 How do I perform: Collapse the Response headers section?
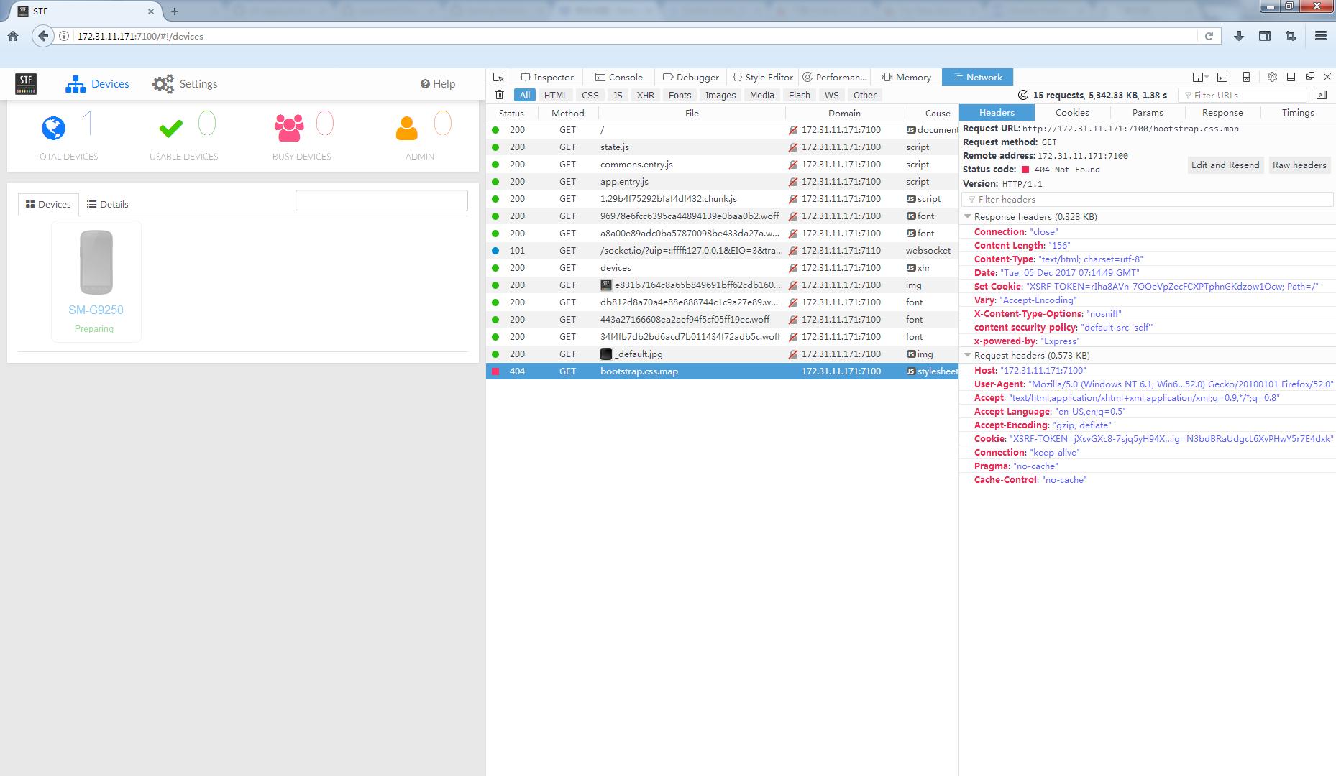968,216
